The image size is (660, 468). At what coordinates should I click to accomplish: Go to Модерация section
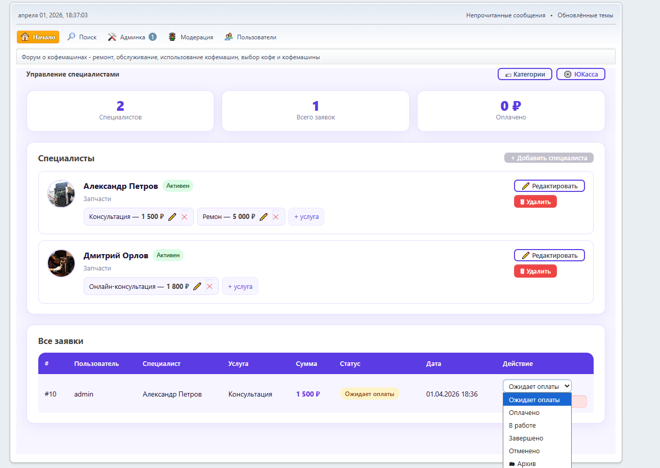pos(191,37)
